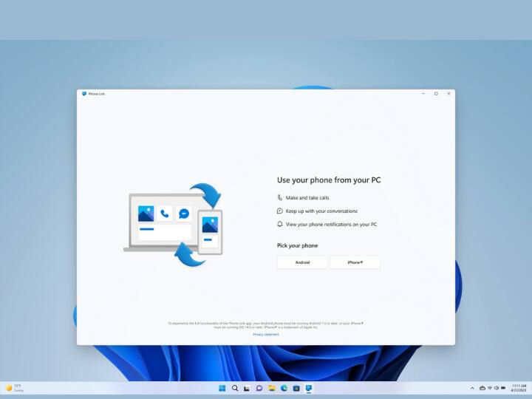Launch Microsoft Edge from taskbar
The image size is (532, 399).
click(x=284, y=388)
